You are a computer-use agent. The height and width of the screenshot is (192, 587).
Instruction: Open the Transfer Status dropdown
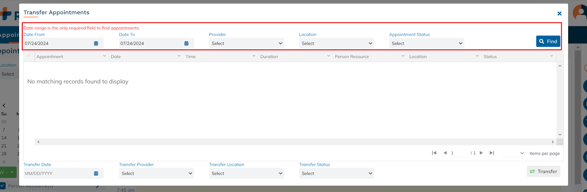coord(336,174)
